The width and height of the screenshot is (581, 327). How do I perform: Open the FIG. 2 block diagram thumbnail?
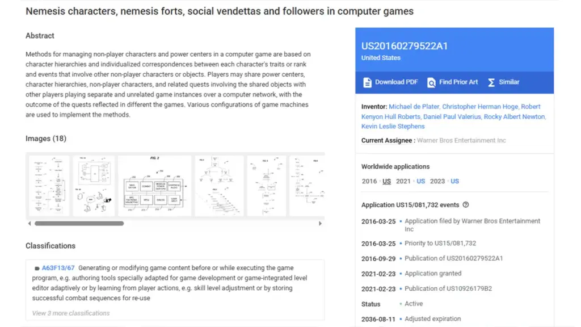pyautogui.click(x=154, y=186)
